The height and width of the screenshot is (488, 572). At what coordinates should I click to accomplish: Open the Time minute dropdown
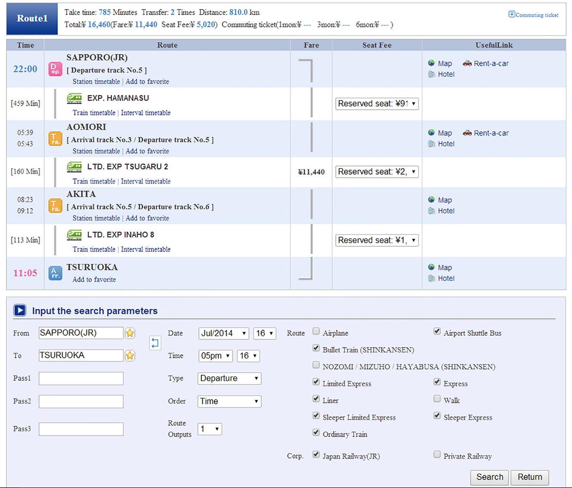tap(248, 356)
